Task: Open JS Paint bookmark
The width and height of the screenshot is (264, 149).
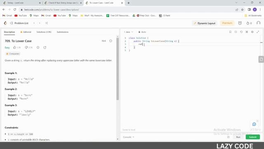Action: (x=165, y=16)
